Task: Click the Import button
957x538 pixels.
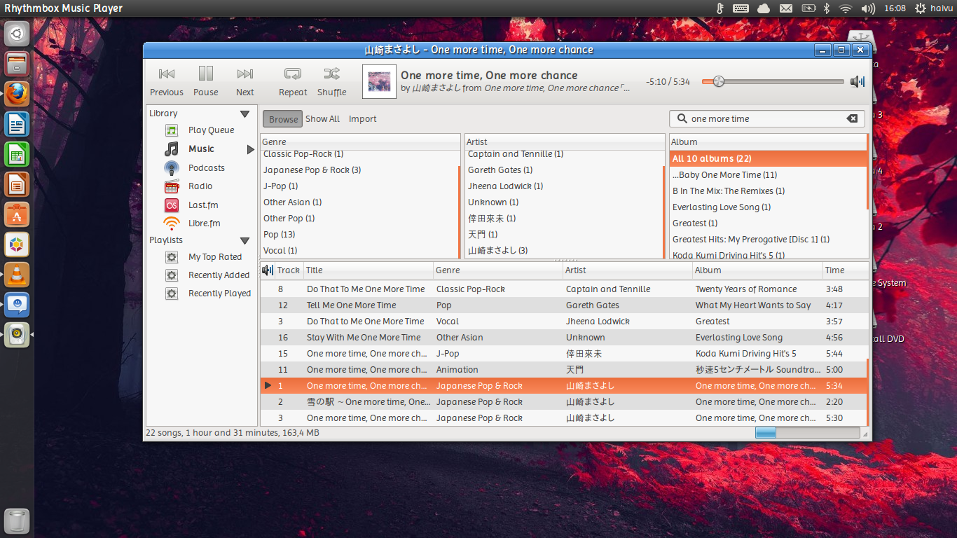Action: (363, 119)
